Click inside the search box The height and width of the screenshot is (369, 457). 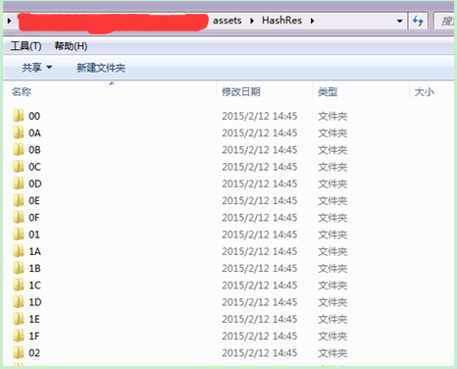[445, 22]
